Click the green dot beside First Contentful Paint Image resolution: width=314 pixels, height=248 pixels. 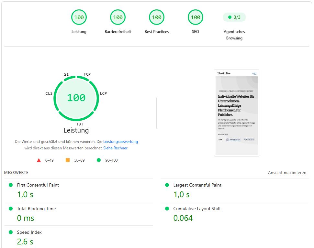tap(11, 185)
